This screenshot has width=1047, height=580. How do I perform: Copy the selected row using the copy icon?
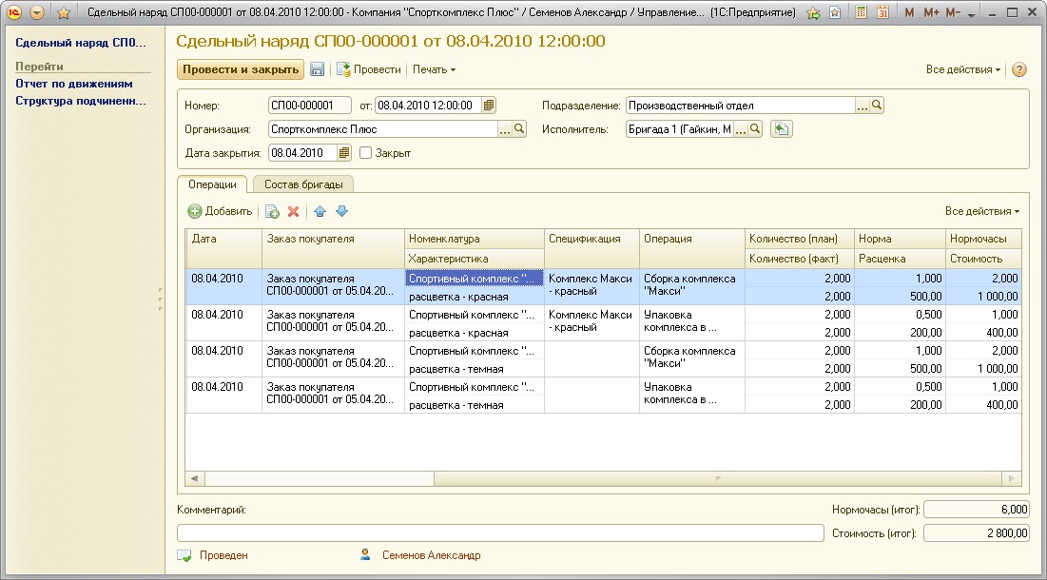[x=272, y=212]
